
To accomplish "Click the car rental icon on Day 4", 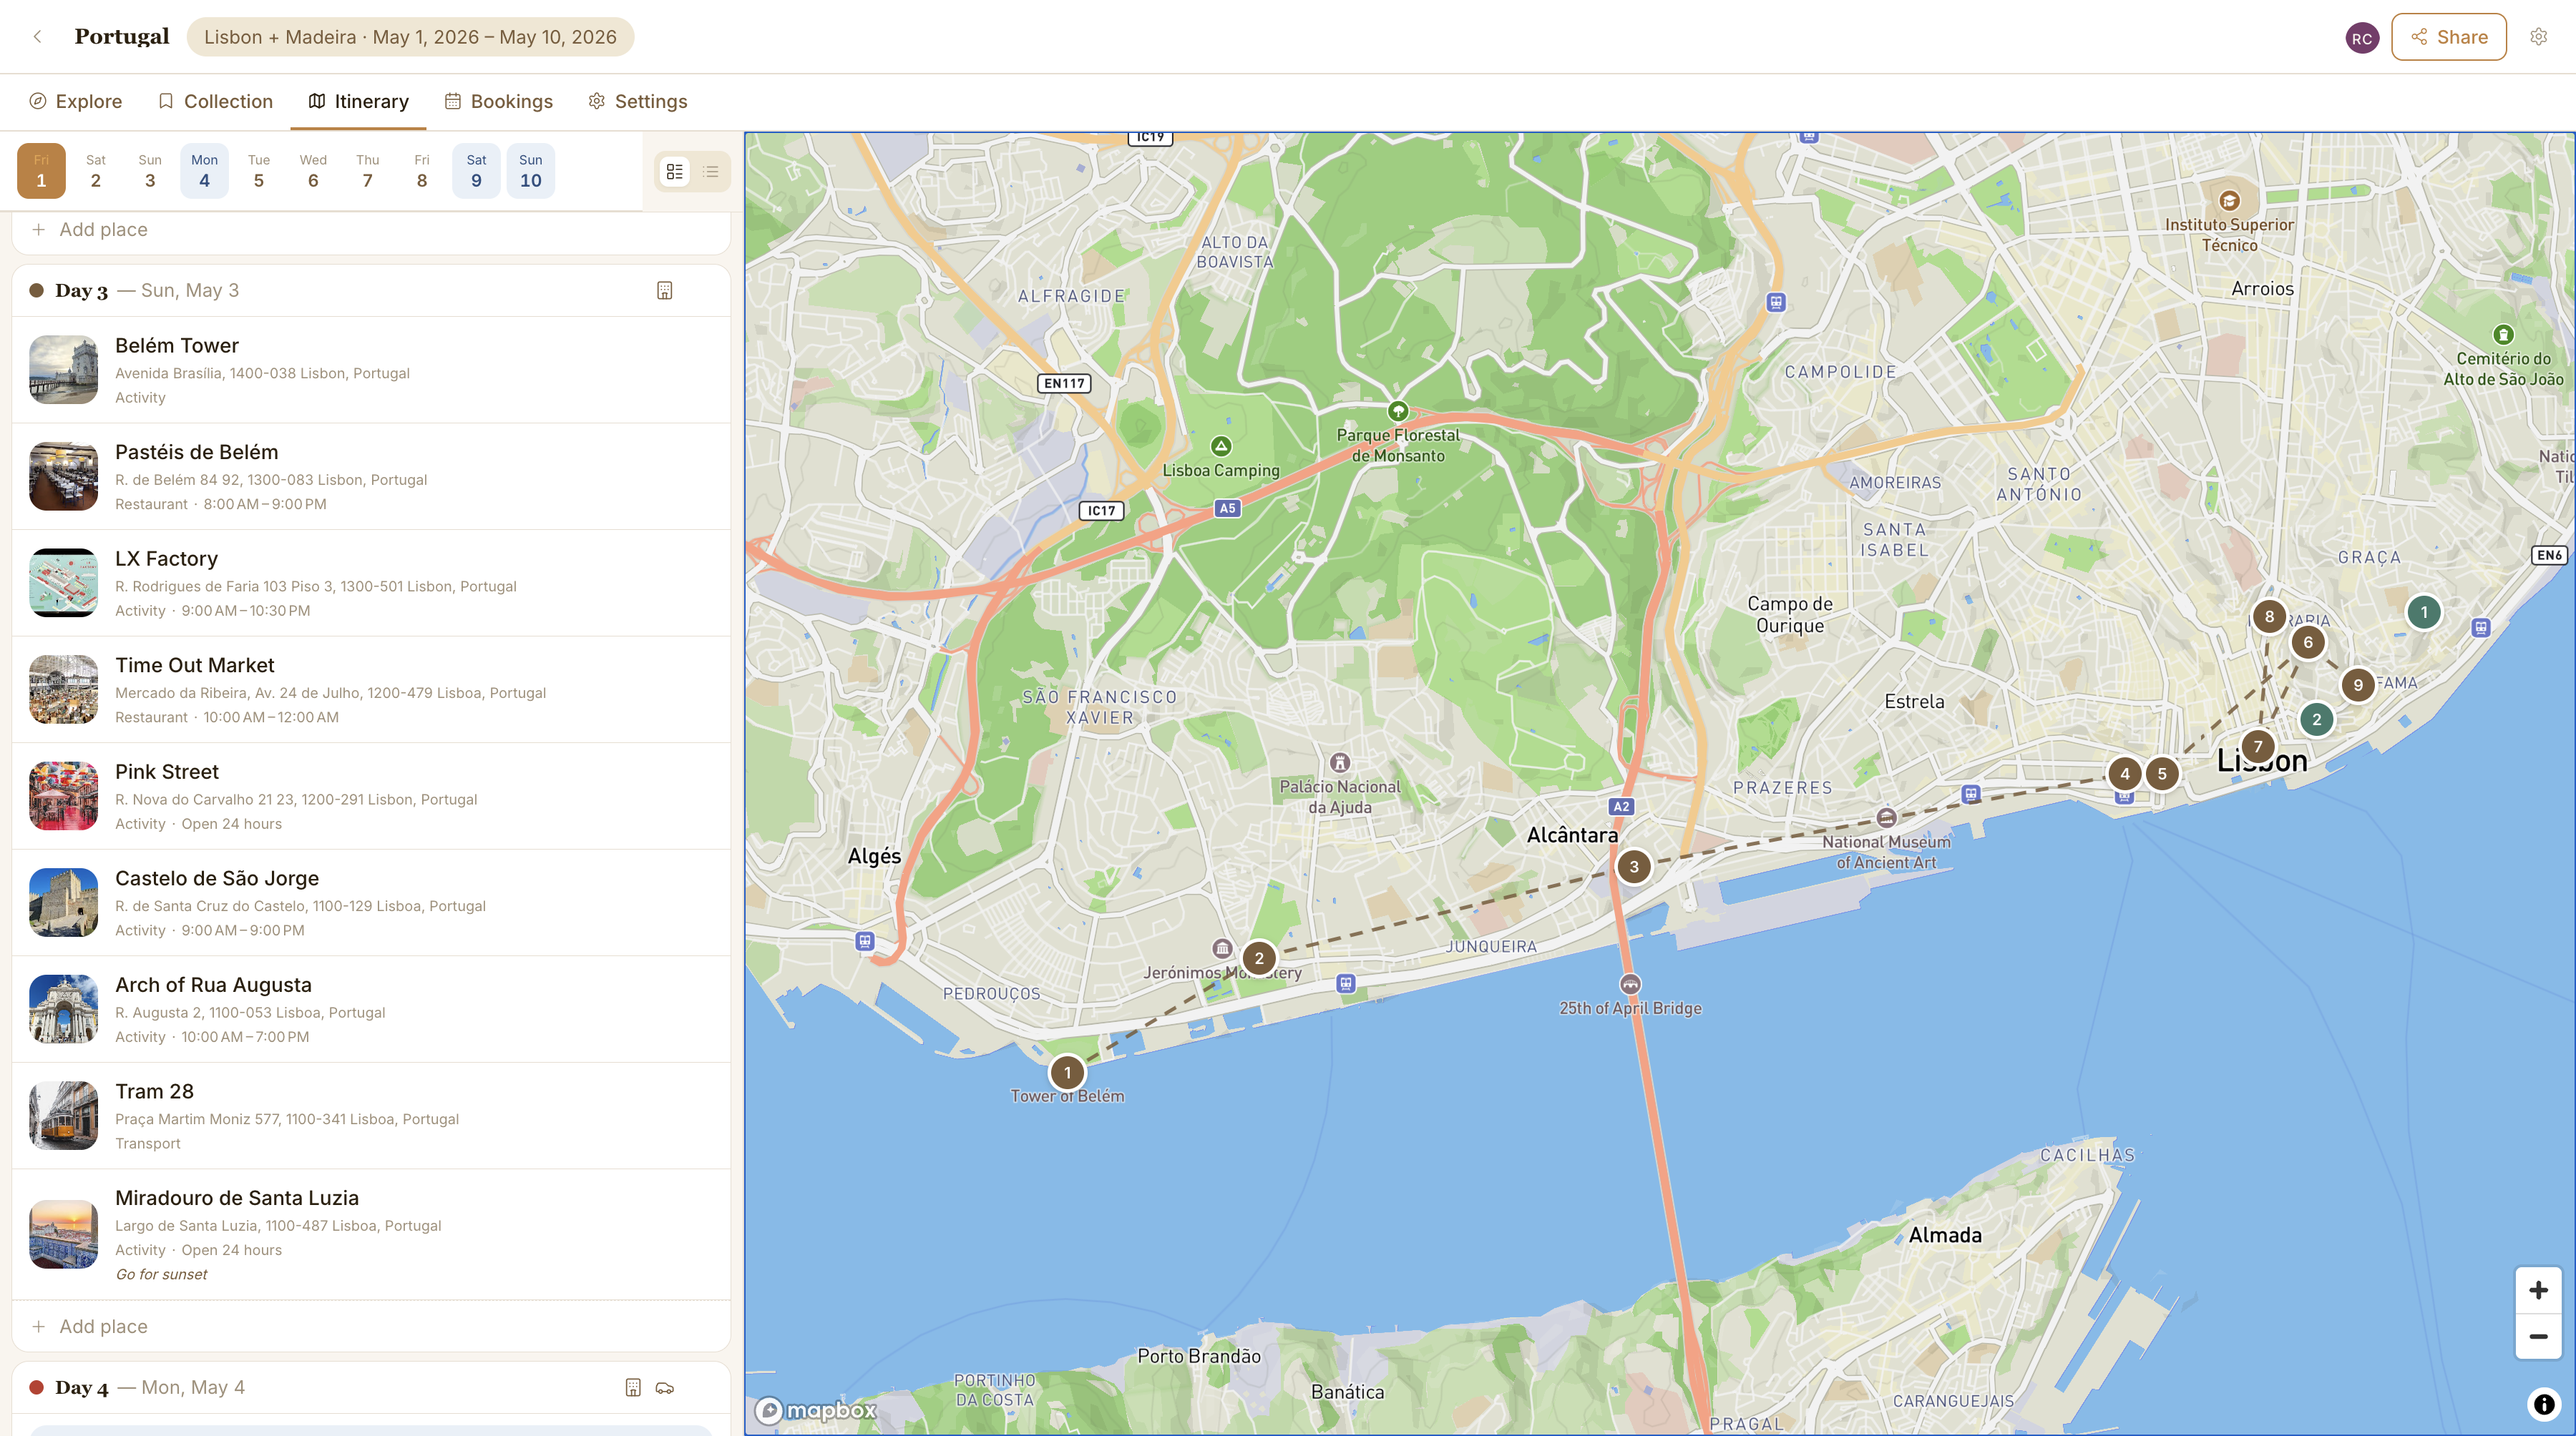I will (665, 1388).
